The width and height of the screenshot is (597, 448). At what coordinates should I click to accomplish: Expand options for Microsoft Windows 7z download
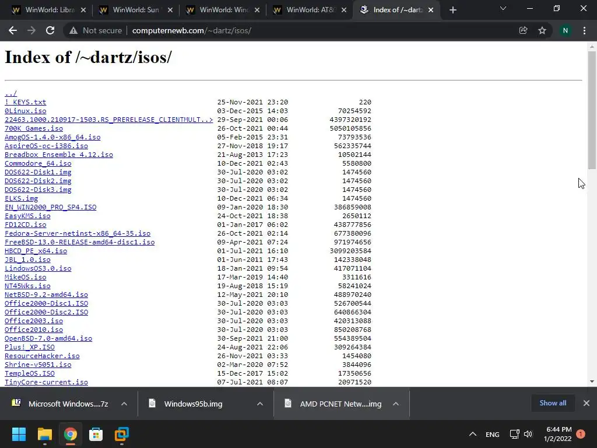(x=124, y=404)
